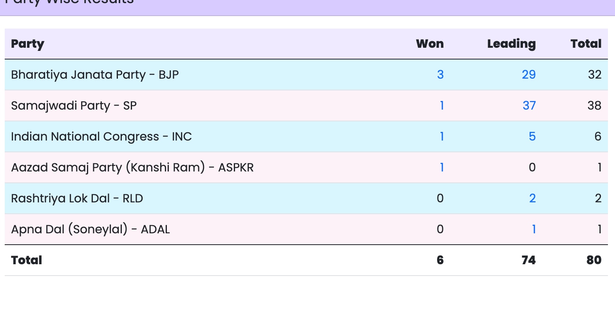Click Indian National Congress won count 1
This screenshot has width=615, height=321.
coord(442,136)
